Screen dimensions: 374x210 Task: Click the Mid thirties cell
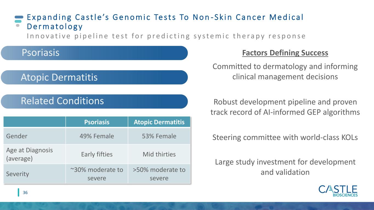[x=159, y=154]
